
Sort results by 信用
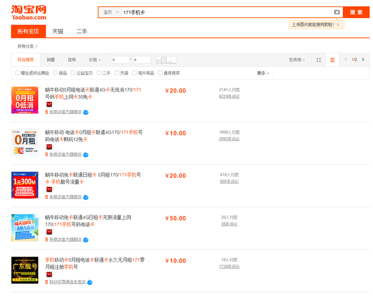71,60
